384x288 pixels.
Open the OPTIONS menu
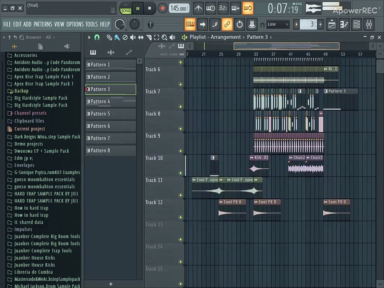(x=75, y=24)
